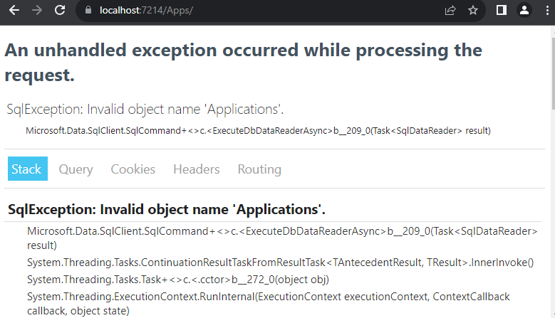This screenshot has height=318, width=555.
Task: View site information via lock icon
Action: (x=88, y=11)
